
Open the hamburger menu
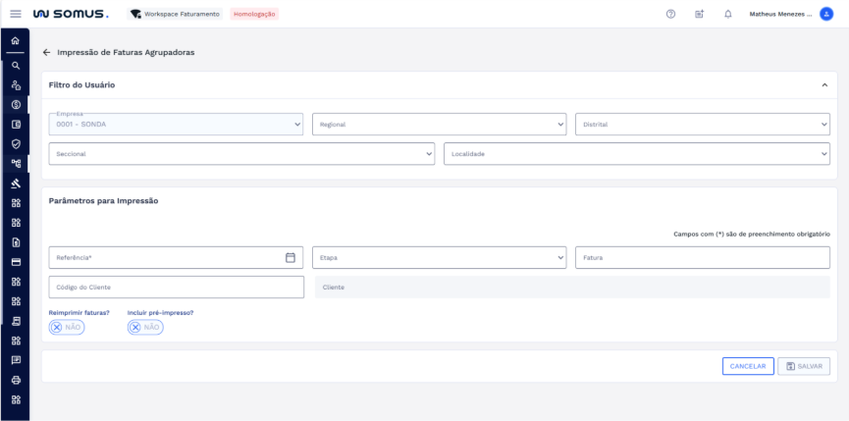[x=15, y=14]
